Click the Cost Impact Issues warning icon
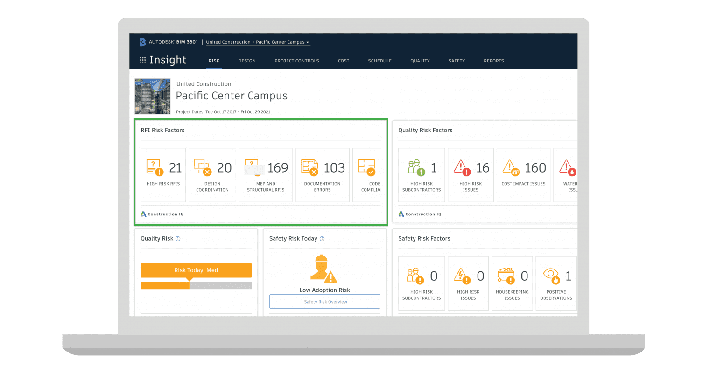The height and width of the screenshot is (373, 717). 512,167
